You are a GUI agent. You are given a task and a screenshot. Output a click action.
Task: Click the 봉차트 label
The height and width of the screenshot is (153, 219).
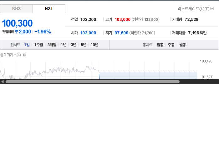[147, 45]
